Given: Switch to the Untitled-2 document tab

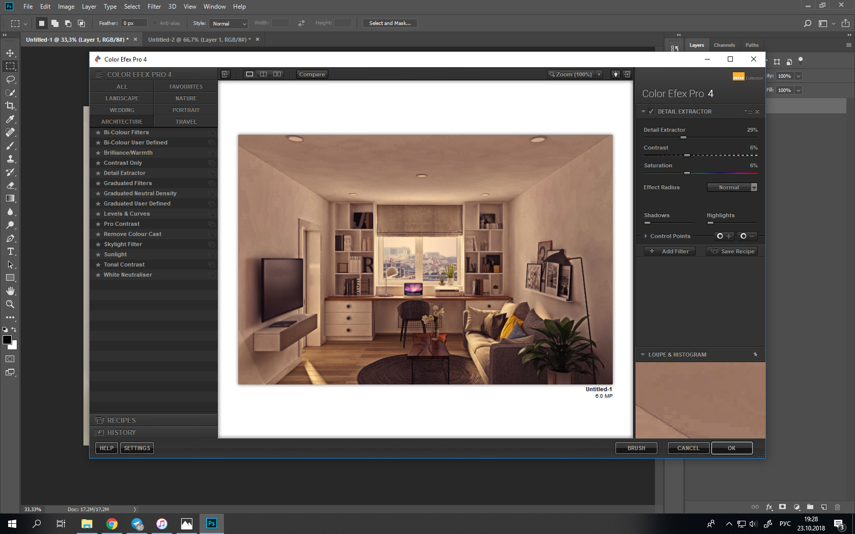Looking at the screenshot, I should pyautogui.click(x=199, y=40).
